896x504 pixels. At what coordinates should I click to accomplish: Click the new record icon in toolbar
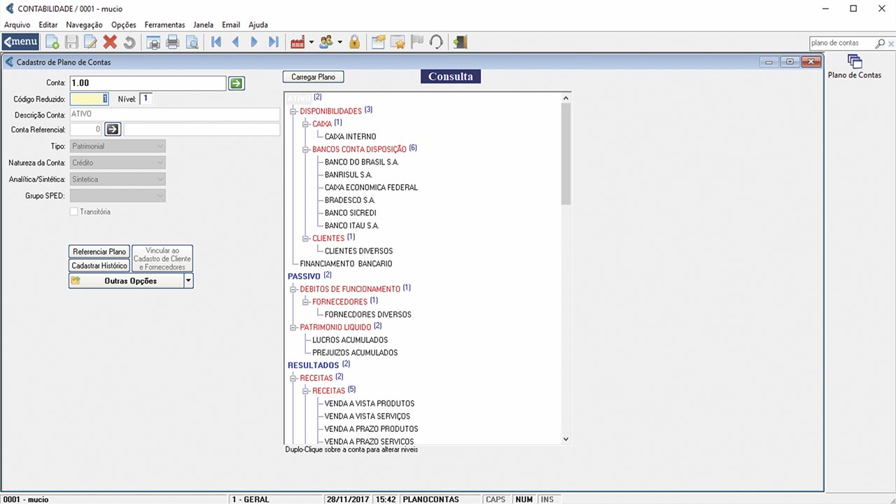52,43
